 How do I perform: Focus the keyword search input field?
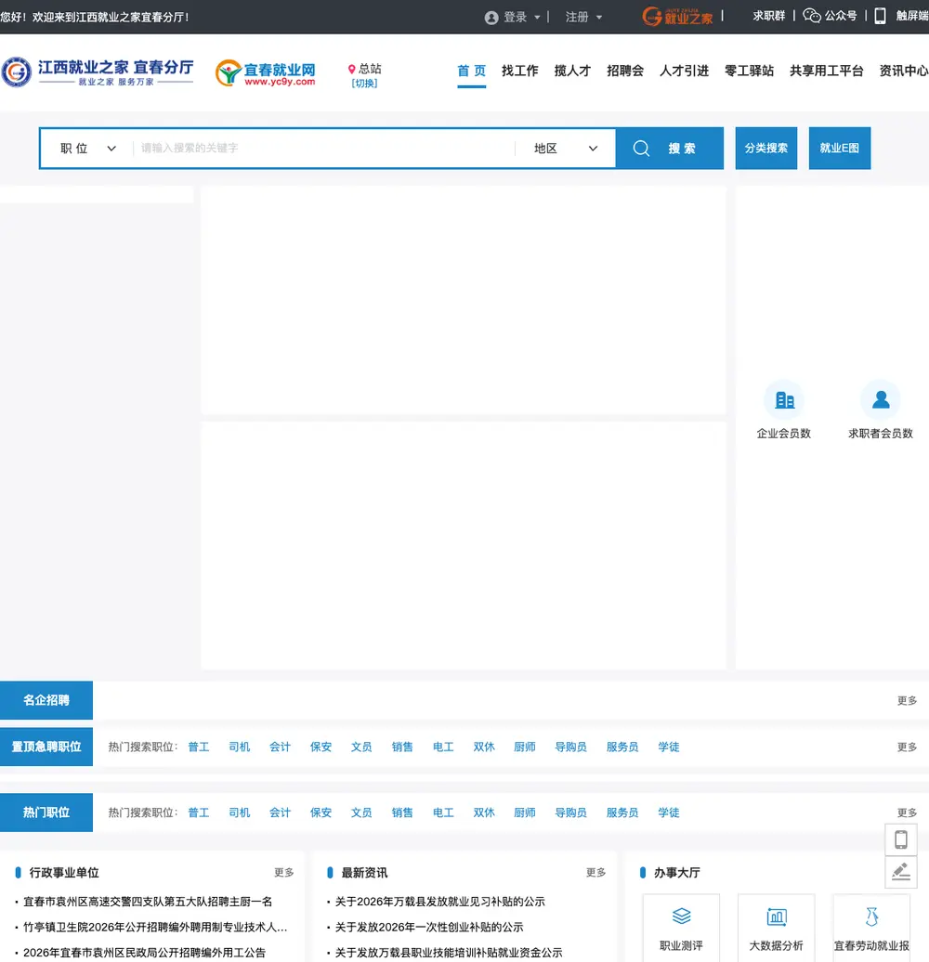pyautogui.click(x=323, y=149)
